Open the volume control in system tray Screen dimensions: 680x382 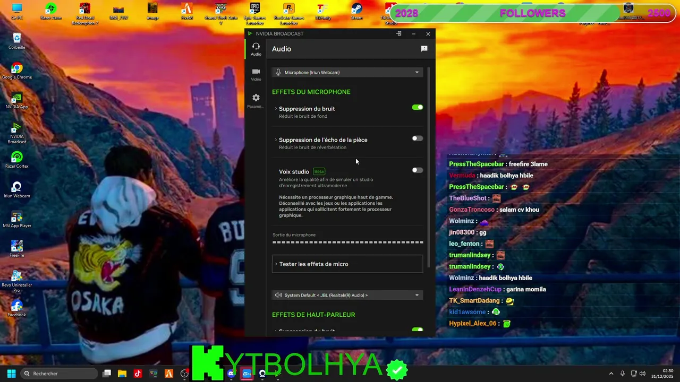[x=642, y=374]
